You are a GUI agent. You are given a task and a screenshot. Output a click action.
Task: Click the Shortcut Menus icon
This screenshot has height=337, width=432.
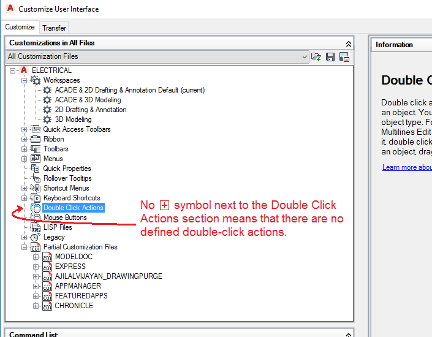(36, 188)
